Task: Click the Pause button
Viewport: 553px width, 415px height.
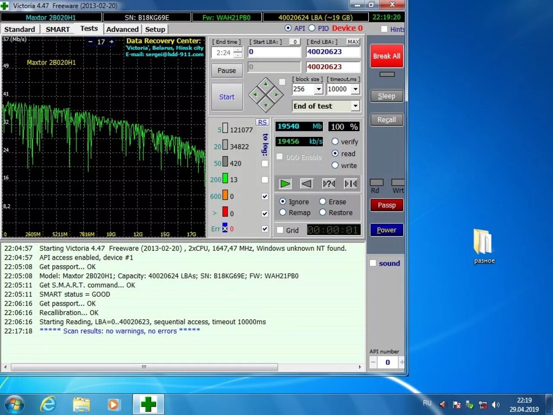Action: [x=227, y=70]
